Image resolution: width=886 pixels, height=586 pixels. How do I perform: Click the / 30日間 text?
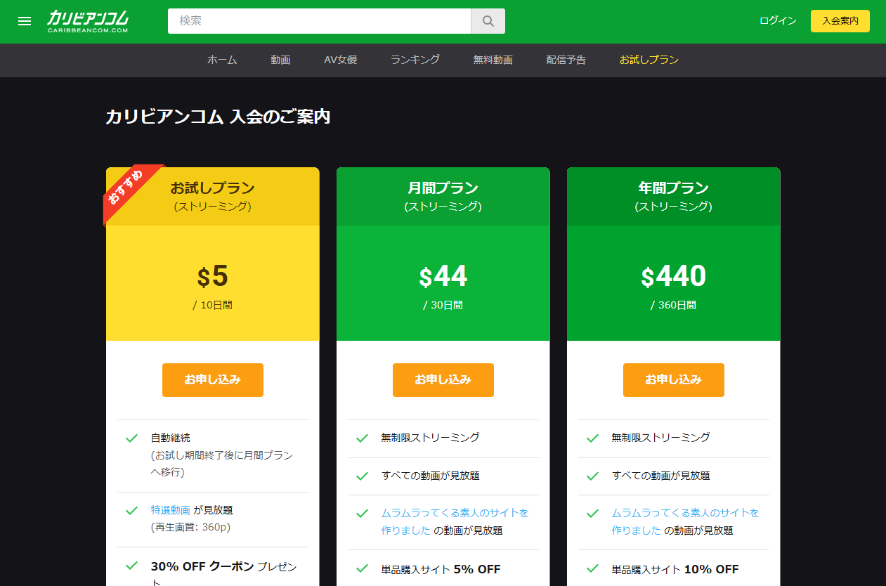[443, 306]
